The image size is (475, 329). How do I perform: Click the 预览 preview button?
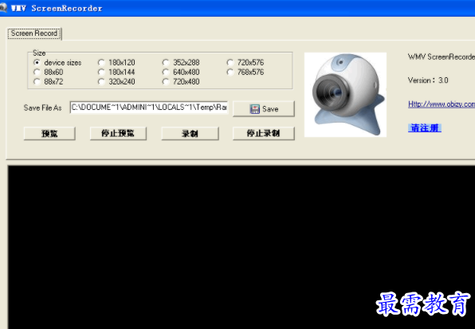click(49, 134)
